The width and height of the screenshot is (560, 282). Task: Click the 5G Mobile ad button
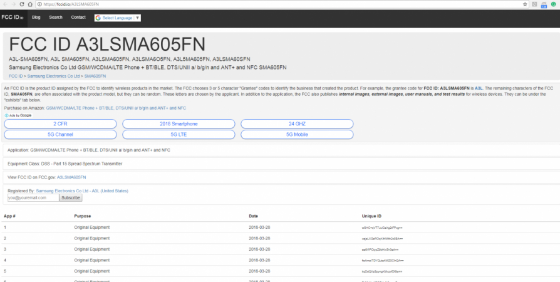coord(297,134)
